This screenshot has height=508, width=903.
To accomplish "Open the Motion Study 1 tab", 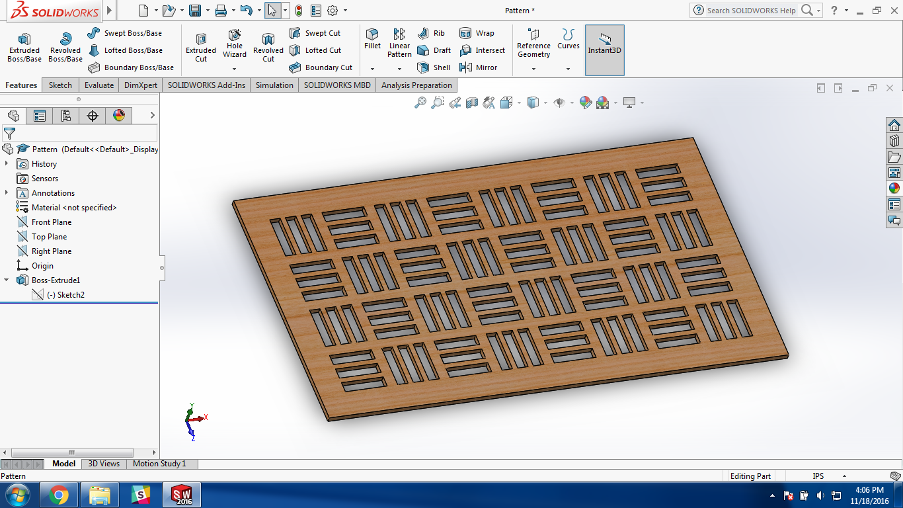I will (159, 464).
